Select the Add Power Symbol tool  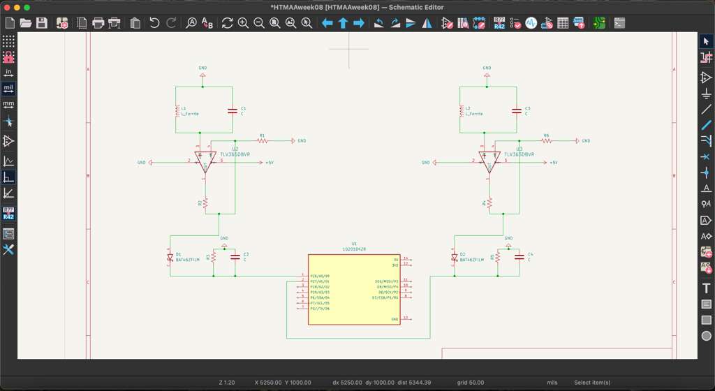pos(706,93)
